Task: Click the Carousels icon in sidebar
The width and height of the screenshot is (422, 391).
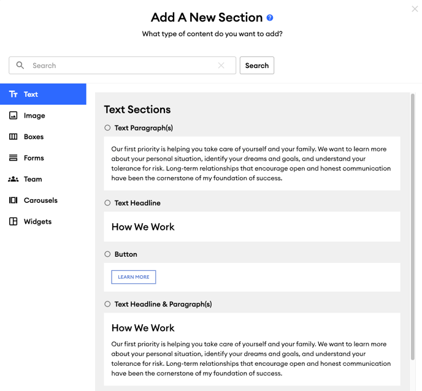Action: [x=13, y=200]
